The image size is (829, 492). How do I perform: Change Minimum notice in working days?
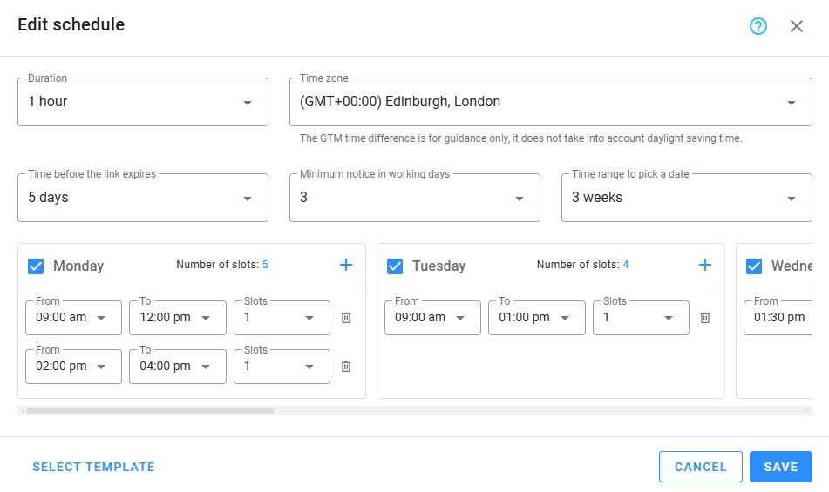(415, 198)
